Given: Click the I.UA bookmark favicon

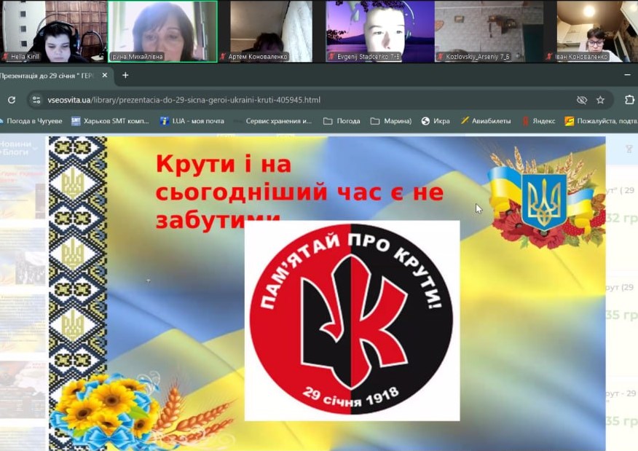Looking at the screenshot, I should 164,121.
